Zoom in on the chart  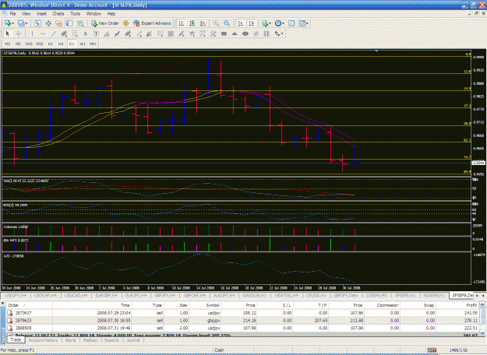[x=216, y=23]
